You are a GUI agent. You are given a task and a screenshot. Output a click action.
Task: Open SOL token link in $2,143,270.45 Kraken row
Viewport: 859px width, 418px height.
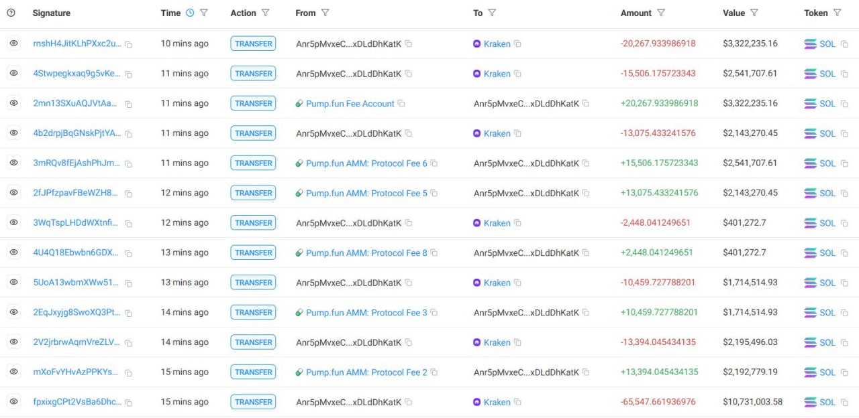(827, 133)
